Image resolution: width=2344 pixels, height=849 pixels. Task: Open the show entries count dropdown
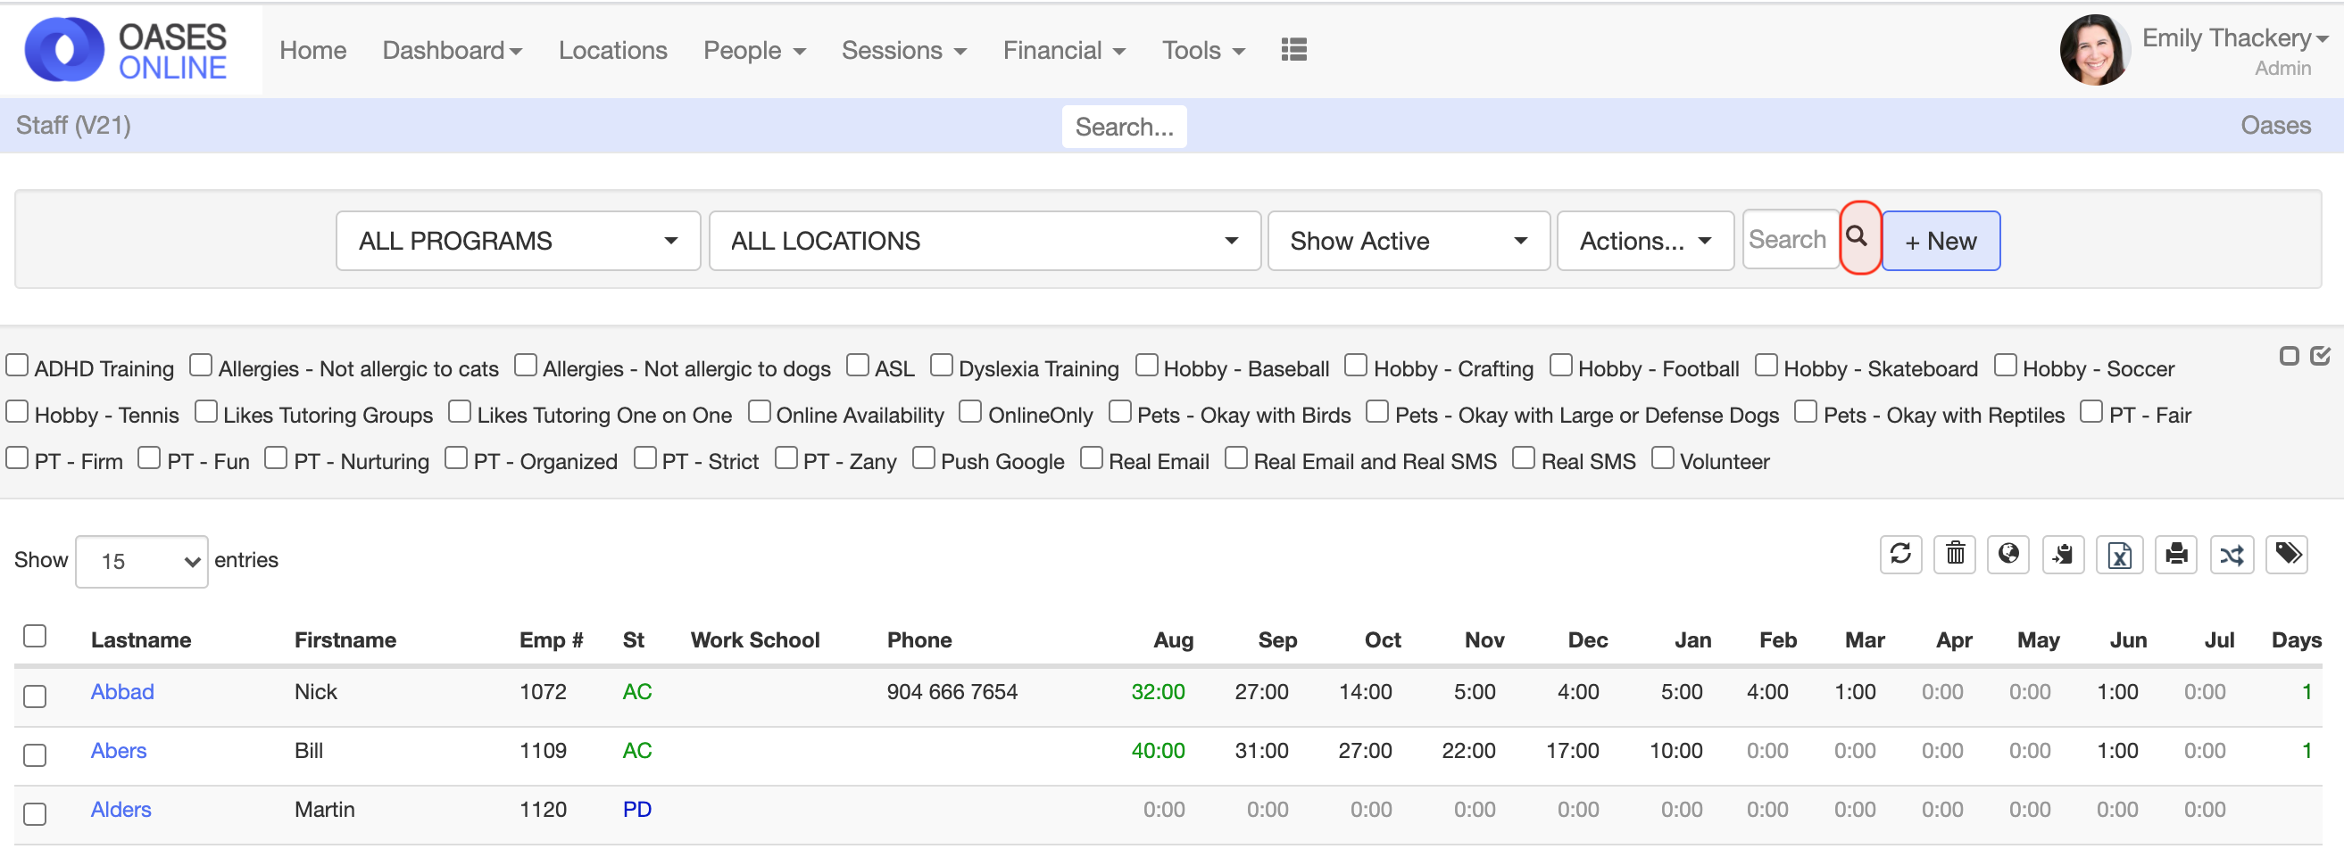point(141,562)
